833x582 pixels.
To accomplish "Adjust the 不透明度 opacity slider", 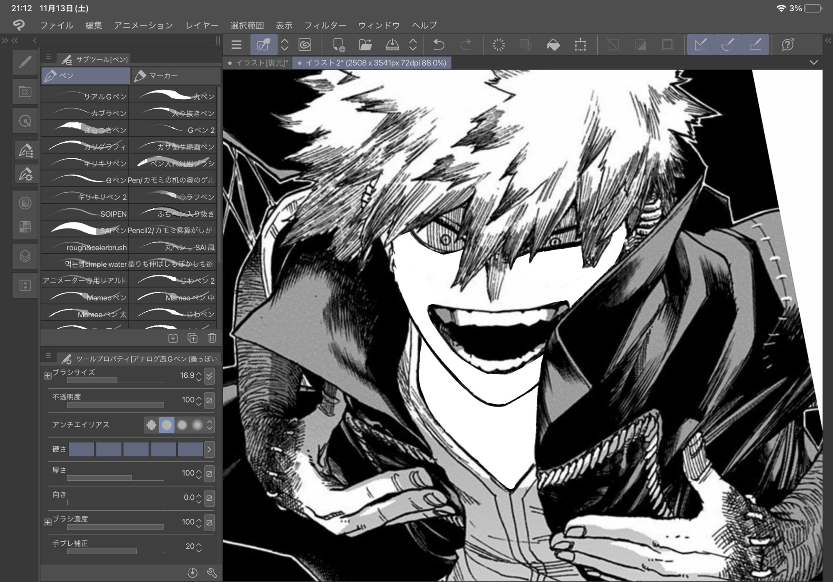I will (x=115, y=405).
